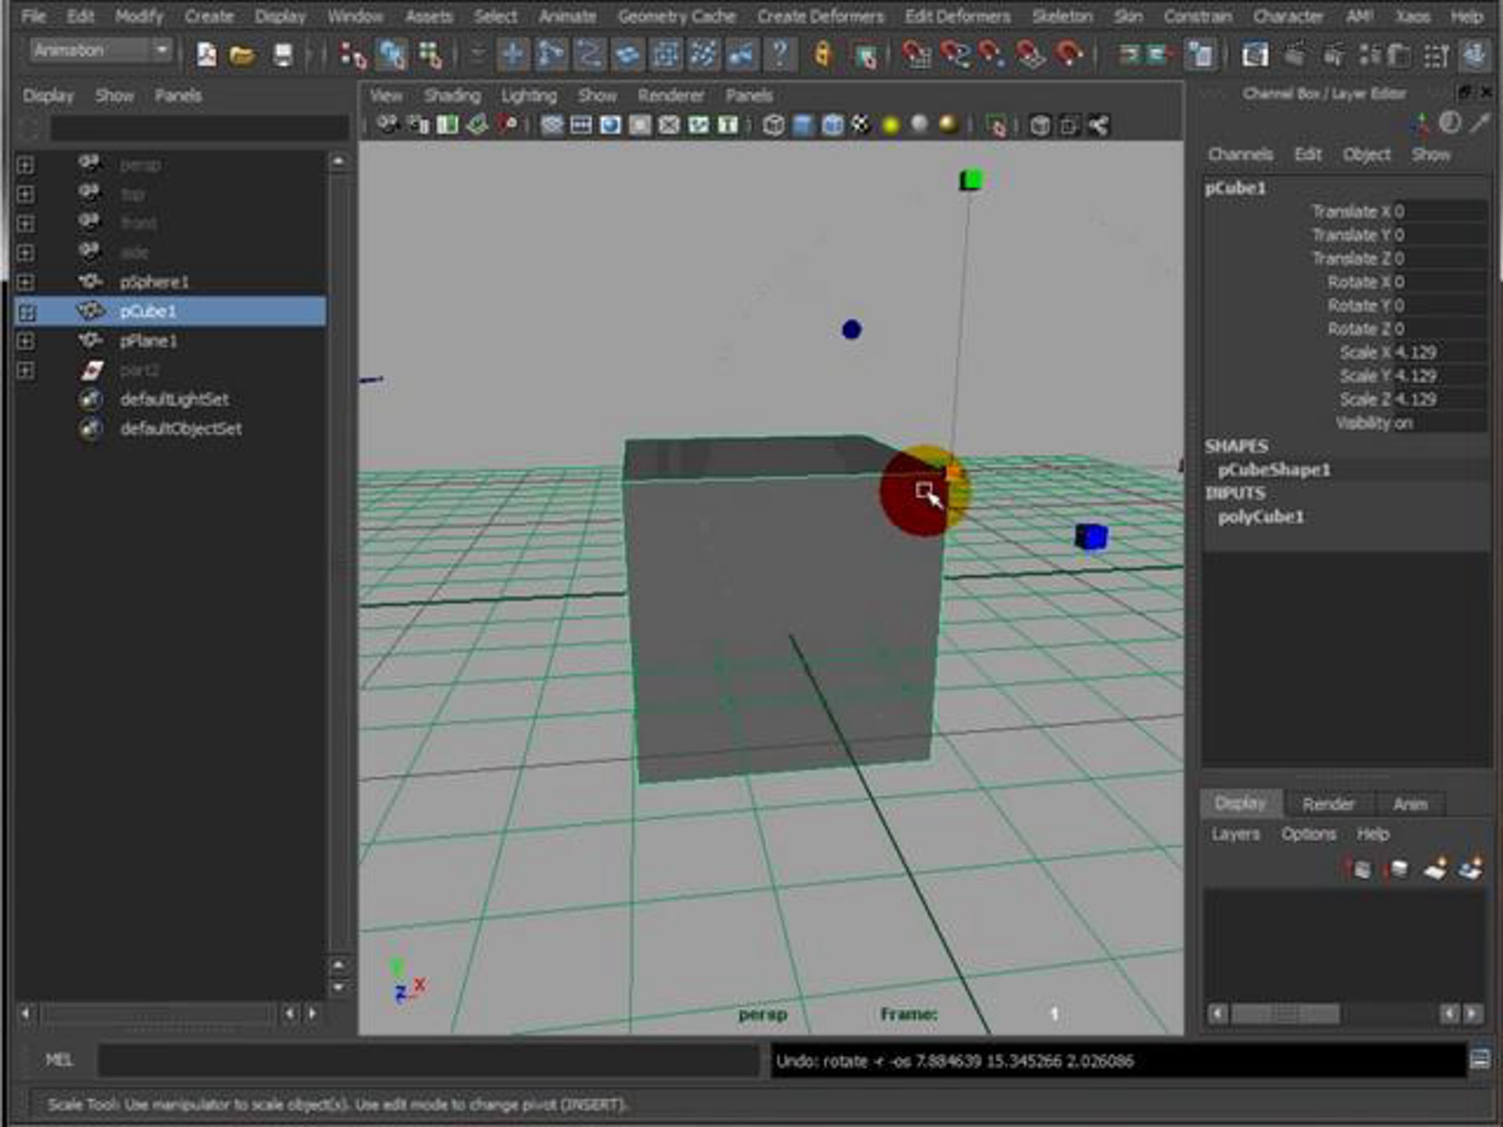The height and width of the screenshot is (1127, 1503).
Task: Expand the pSphere1 node
Action: pyautogui.click(x=25, y=282)
